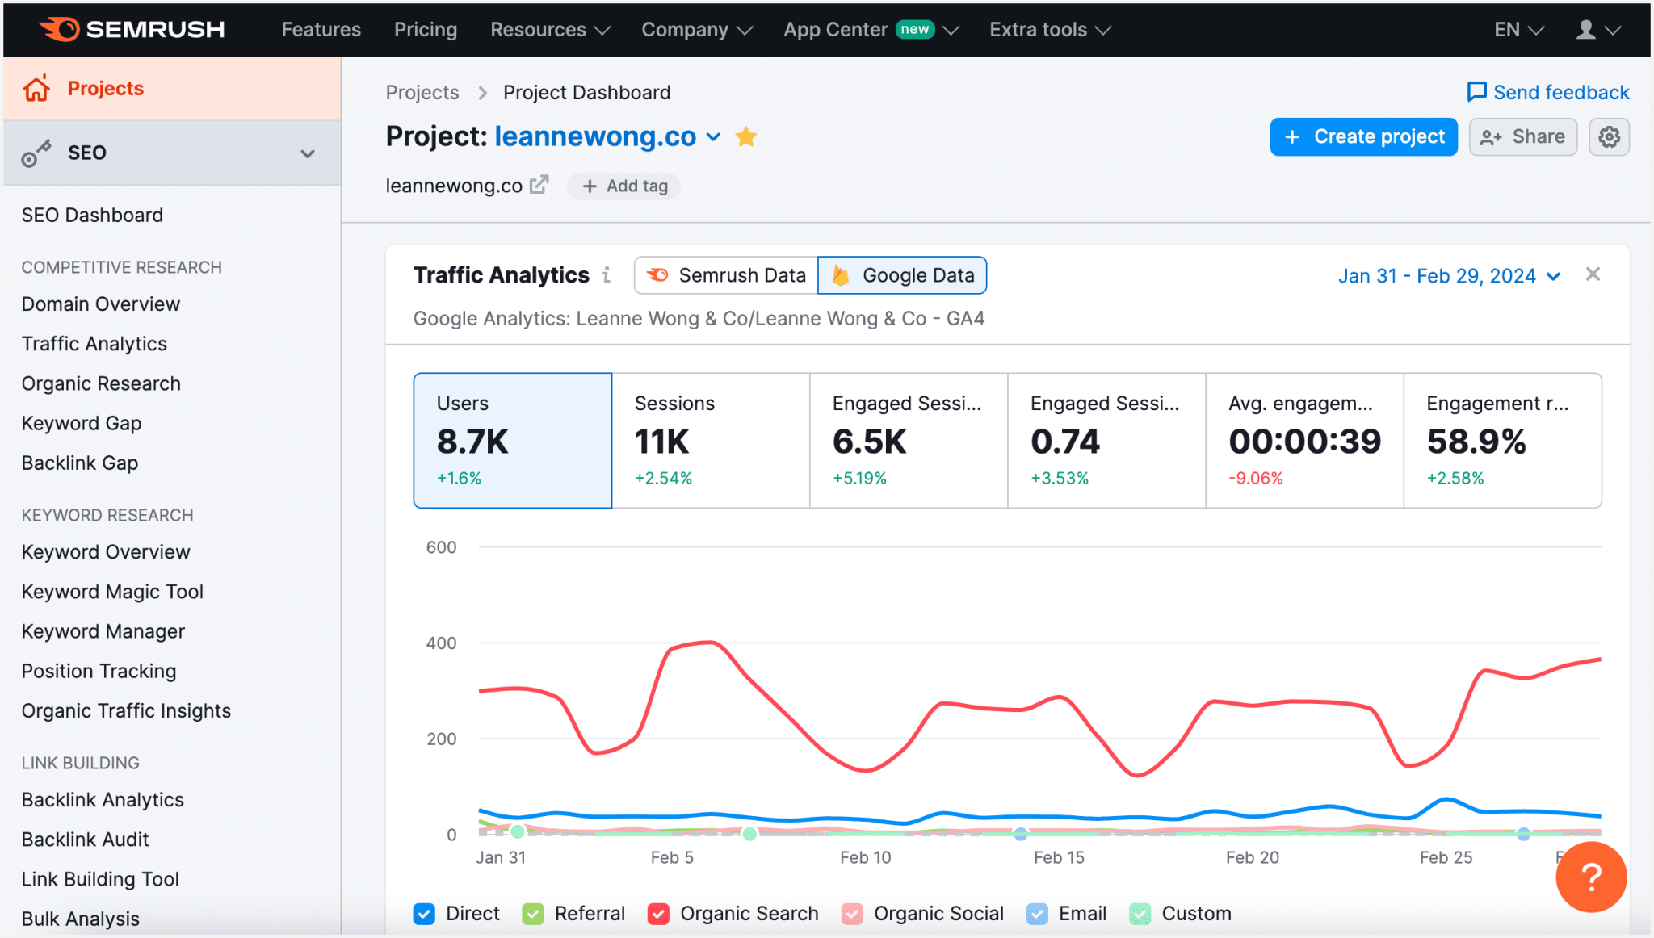1654x938 pixels.
Task: Switch to the Semrush Data tab
Action: (x=724, y=274)
